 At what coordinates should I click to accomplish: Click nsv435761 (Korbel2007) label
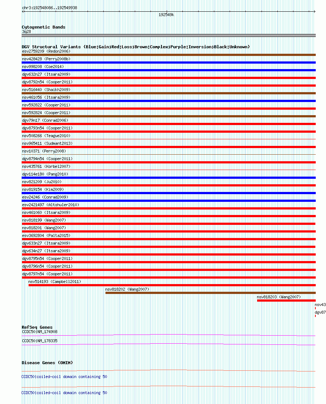tap(46, 166)
